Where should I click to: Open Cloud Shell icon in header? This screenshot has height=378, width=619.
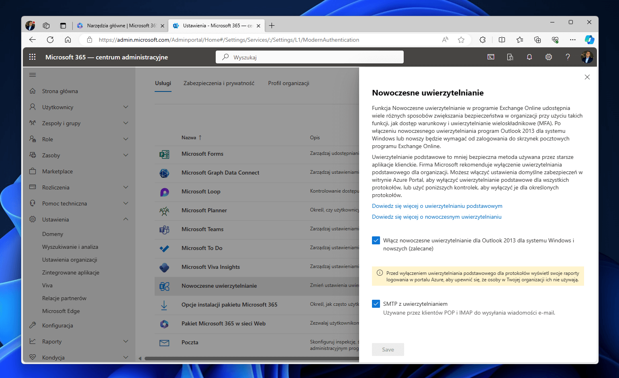coord(491,57)
